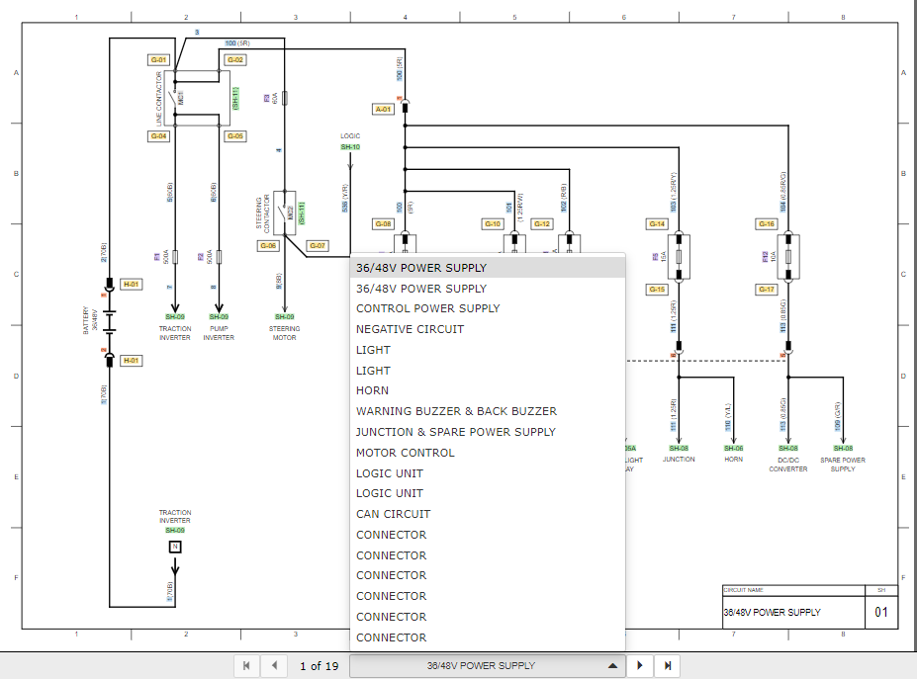Screen dimensions: 917x679
Task: Collapse the circuit list via the up arrow
Action: tap(610, 665)
